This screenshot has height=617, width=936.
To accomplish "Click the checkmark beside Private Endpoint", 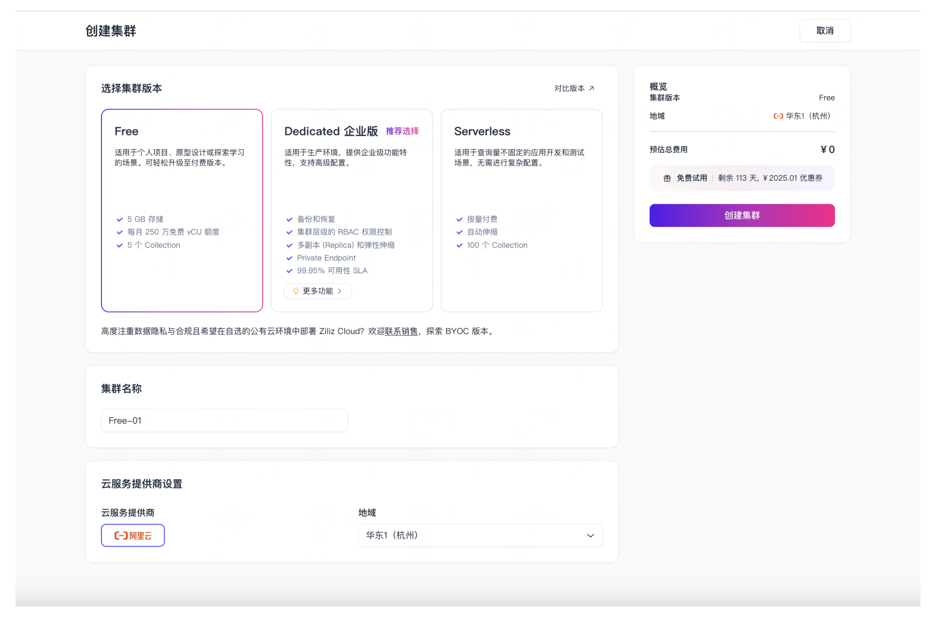I will point(289,258).
